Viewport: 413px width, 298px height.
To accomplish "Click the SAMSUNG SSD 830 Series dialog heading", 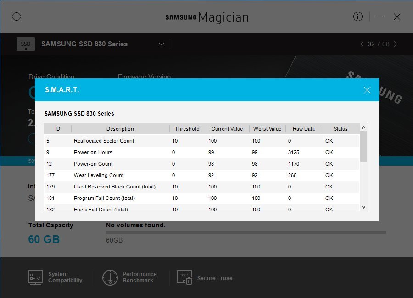I will (x=79, y=113).
